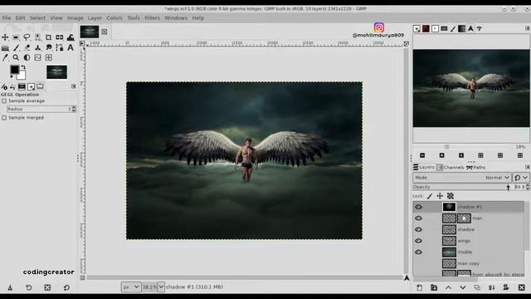Click the foreground color swatch
The width and height of the screenshot is (531, 299).
[x=15, y=70]
